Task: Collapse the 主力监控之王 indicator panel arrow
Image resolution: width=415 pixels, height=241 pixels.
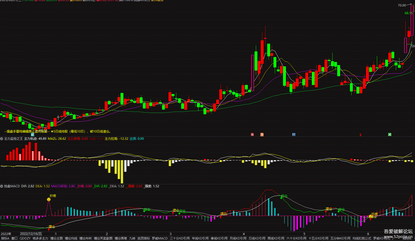Action: pos(2,139)
